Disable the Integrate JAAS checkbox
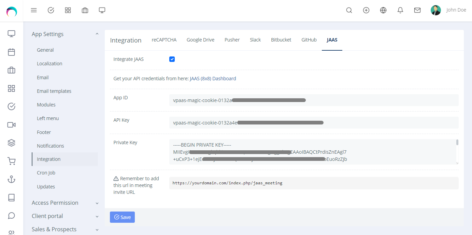Viewport: 472px width, 235px height. tap(172, 59)
